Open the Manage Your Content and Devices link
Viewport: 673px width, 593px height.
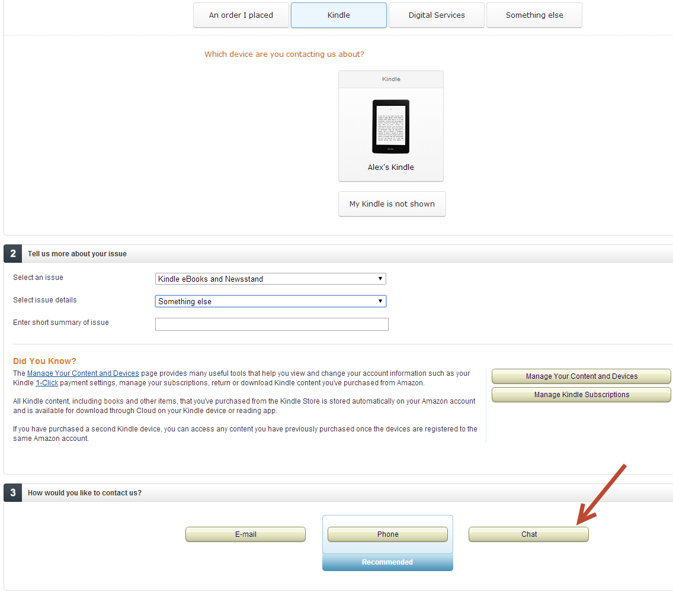[x=83, y=373]
